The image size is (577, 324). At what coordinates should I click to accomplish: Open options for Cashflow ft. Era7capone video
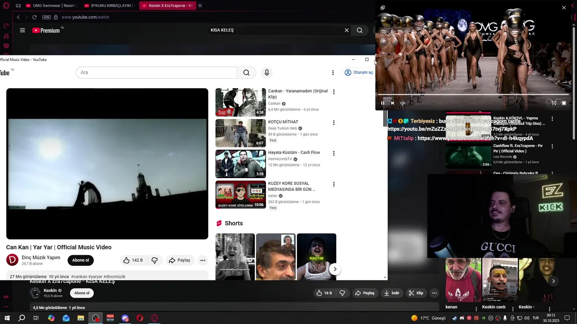552,146
